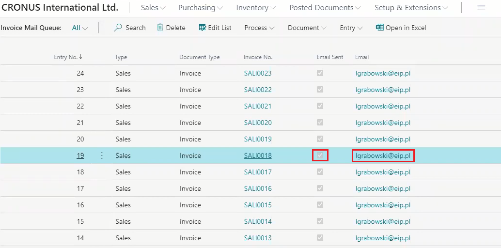The image size is (501, 248).
Task: Open the Entry action dropdown
Action: coord(351,28)
